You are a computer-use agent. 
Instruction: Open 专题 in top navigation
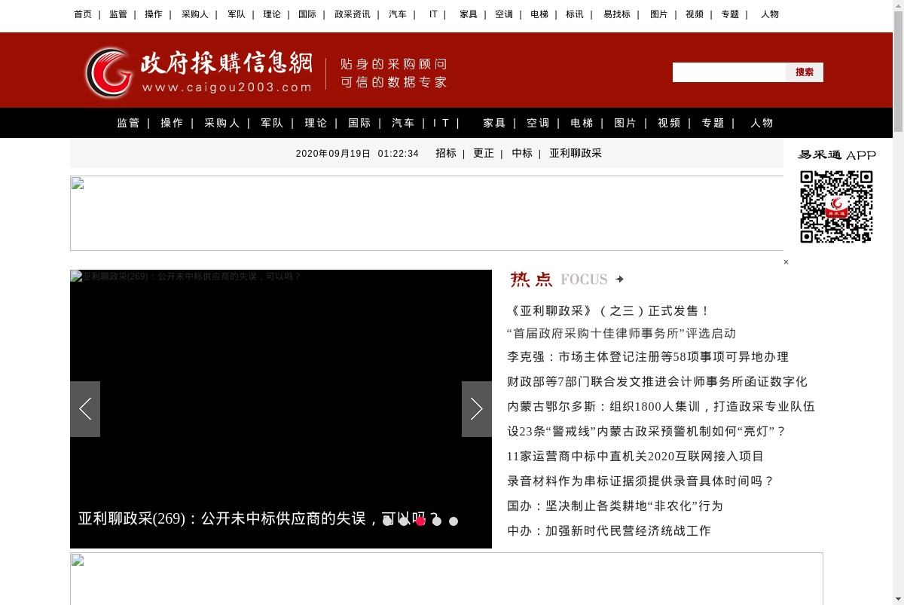730,14
